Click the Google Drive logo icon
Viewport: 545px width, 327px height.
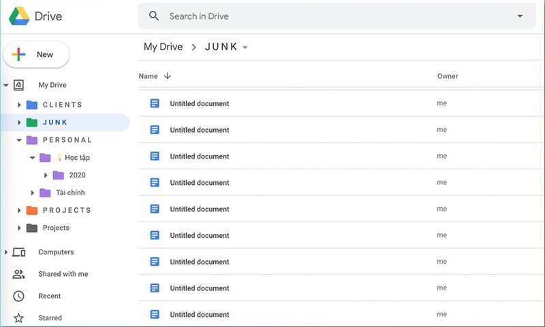(x=18, y=16)
